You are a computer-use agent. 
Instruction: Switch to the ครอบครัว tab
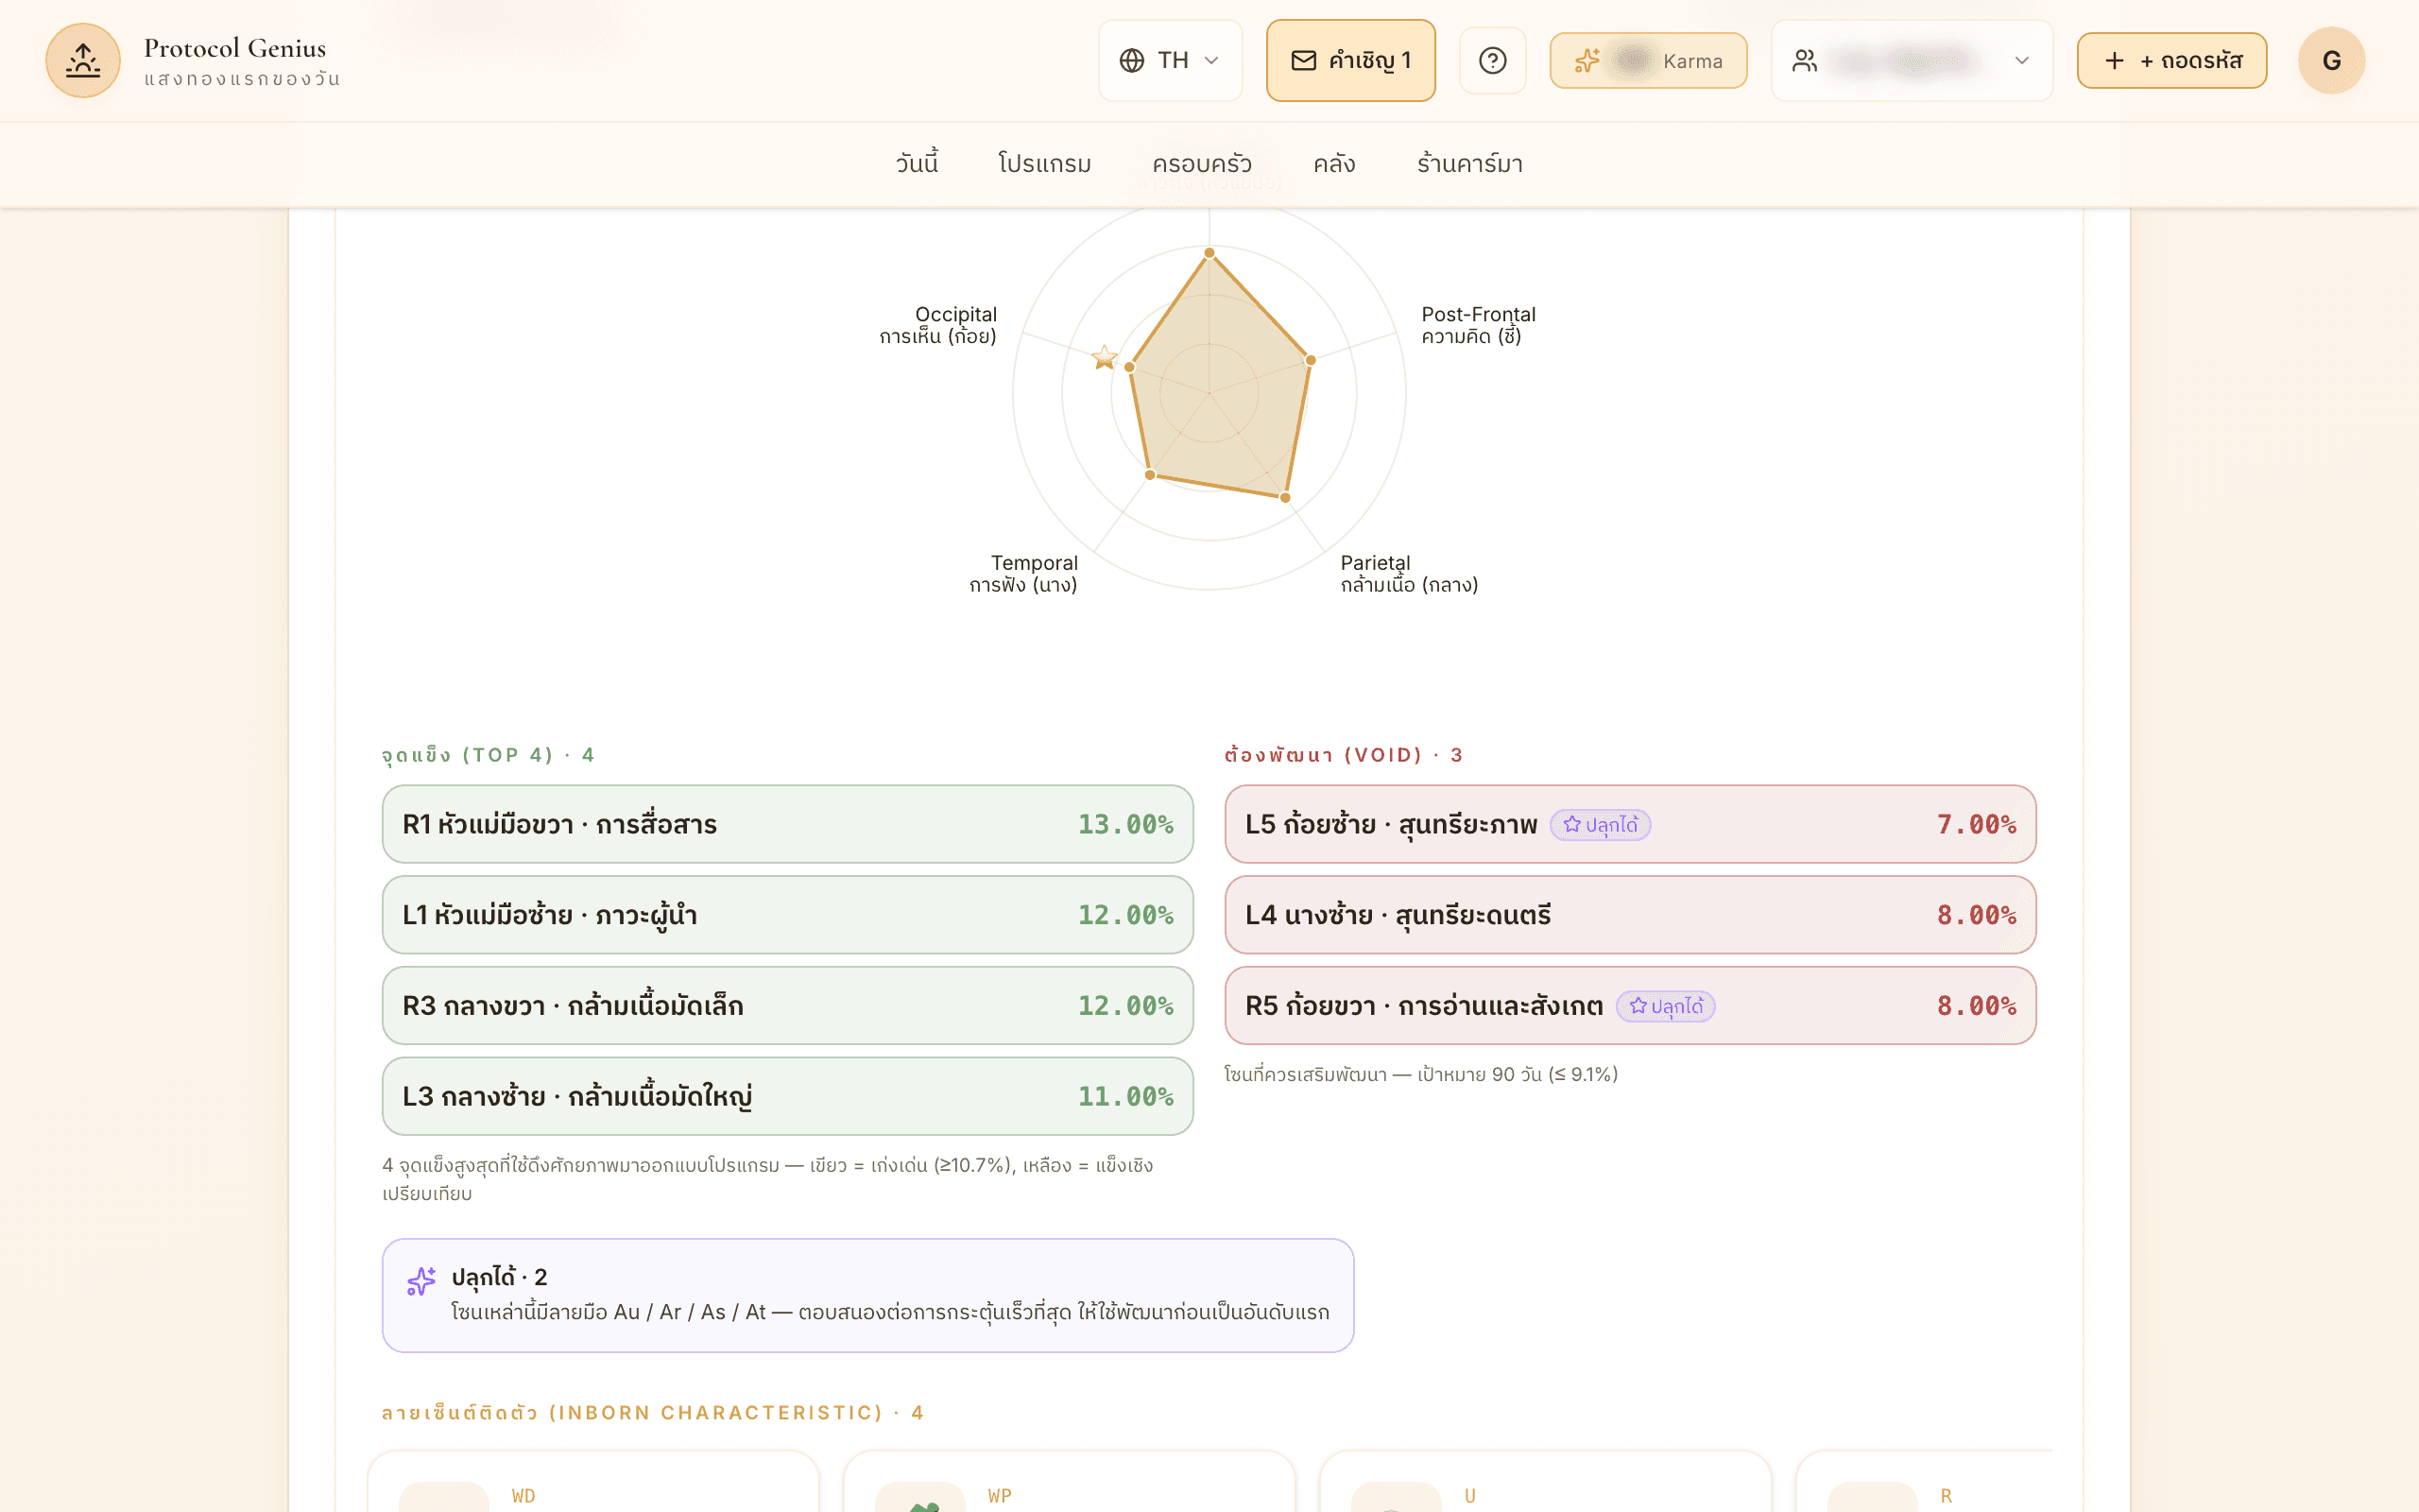pos(1202,163)
